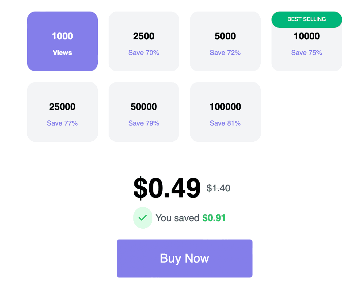Click Save 72% under 5000

(225, 53)
